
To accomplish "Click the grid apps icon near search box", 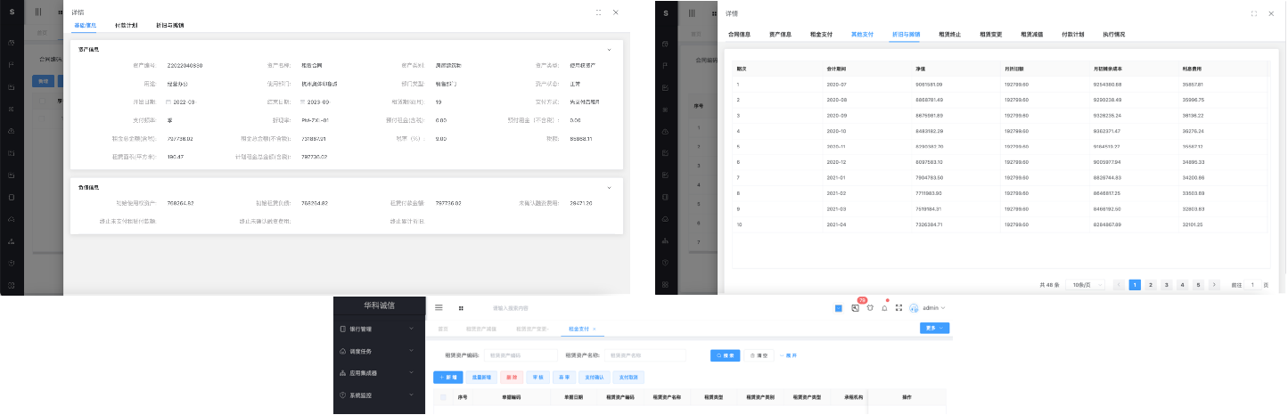I will 461,308.
